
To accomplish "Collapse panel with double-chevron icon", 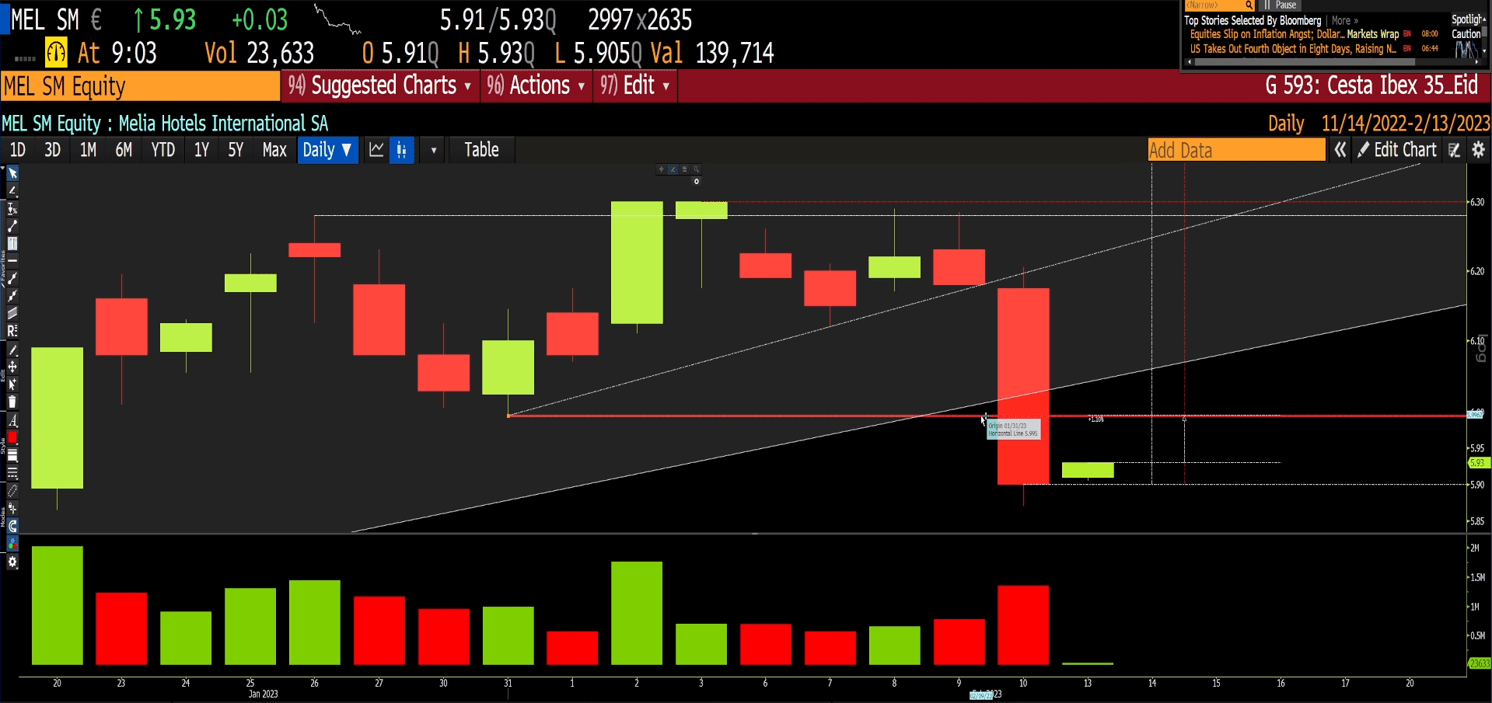I will [1340, 150].
